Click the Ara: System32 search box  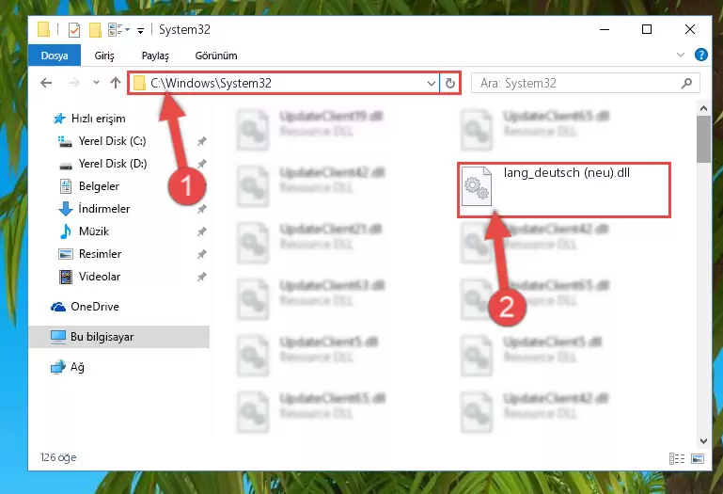pyautogui.click(x=585, y=83)
